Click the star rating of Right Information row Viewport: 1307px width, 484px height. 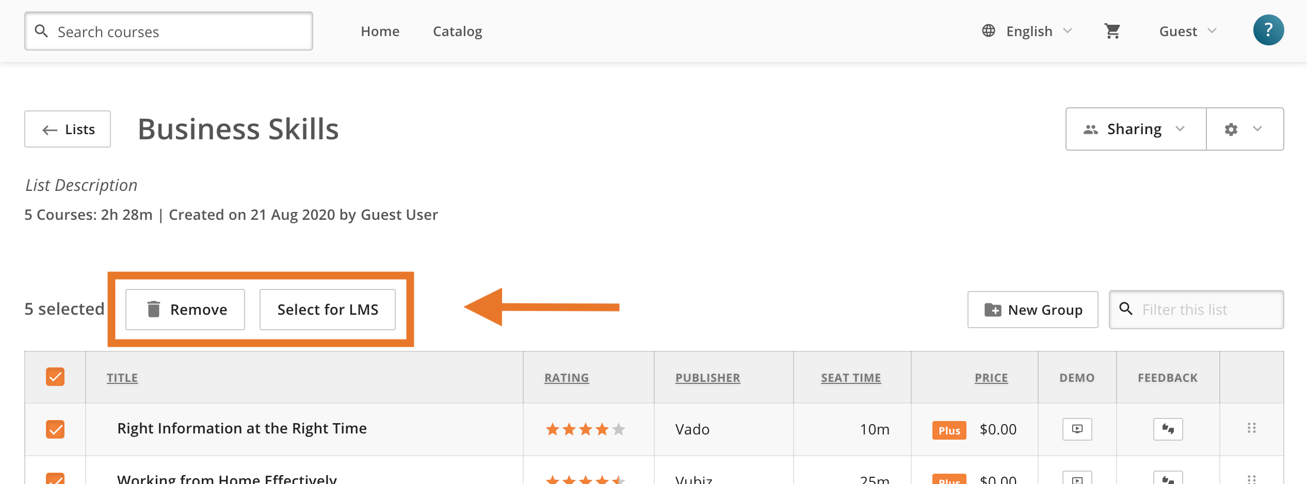click(585, 429)
